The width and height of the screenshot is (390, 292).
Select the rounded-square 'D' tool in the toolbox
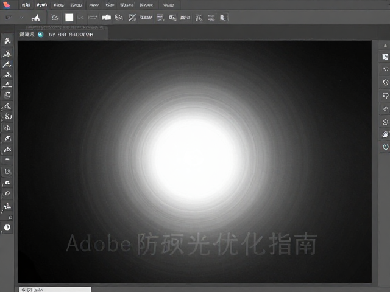pos(7,171)
